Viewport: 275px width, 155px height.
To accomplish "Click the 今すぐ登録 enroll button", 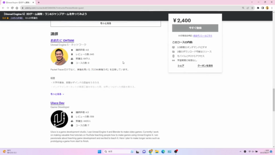I will click(195, 28).
